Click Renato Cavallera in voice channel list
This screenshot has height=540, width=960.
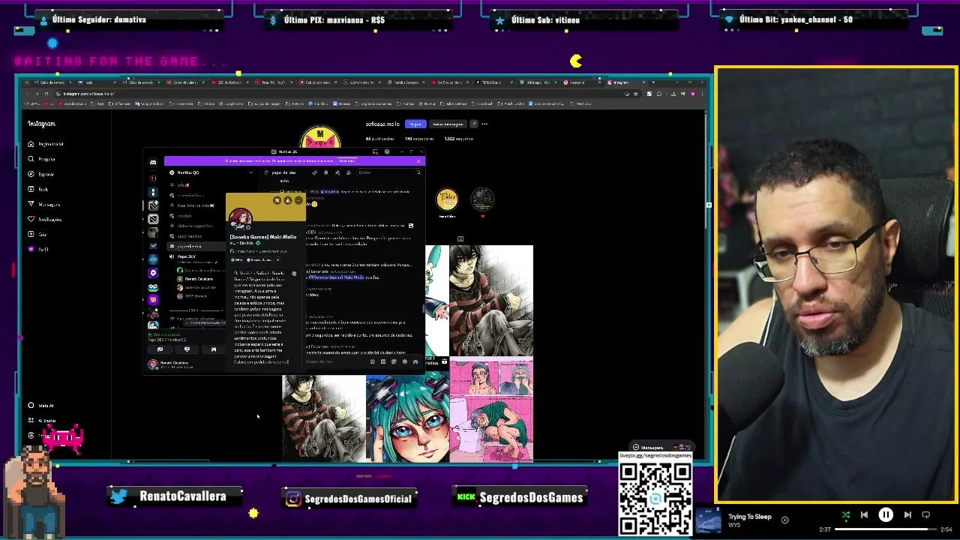(198, 279)
